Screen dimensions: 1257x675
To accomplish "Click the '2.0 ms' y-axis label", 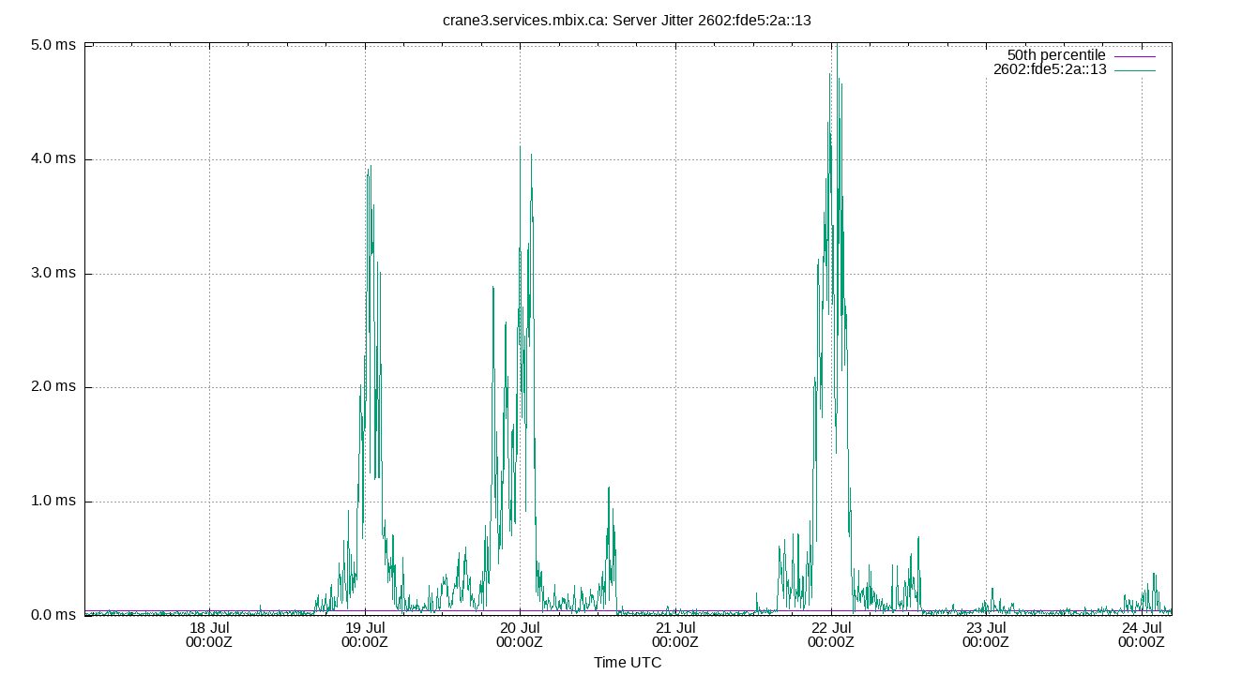I will coord(53,387).
